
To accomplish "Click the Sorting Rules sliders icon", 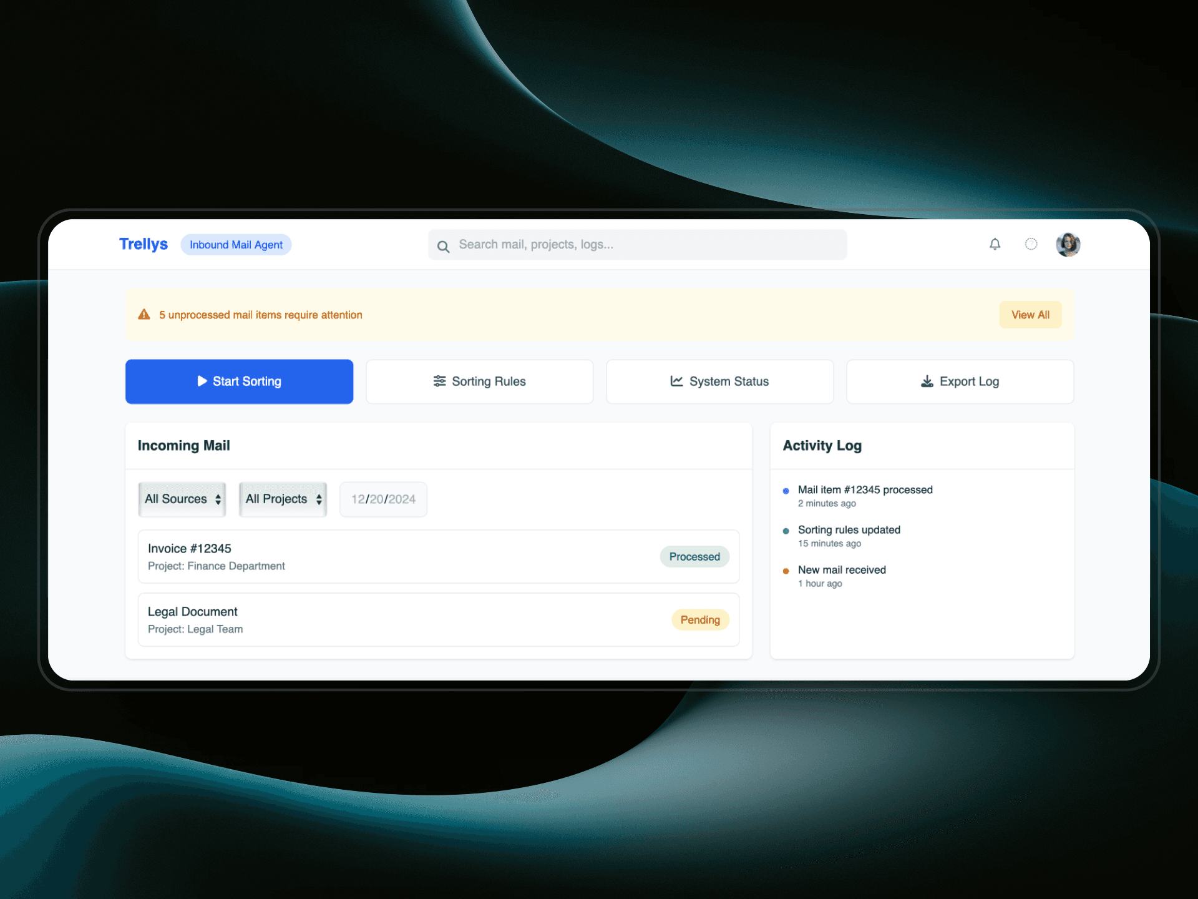I will pos(439,381).
